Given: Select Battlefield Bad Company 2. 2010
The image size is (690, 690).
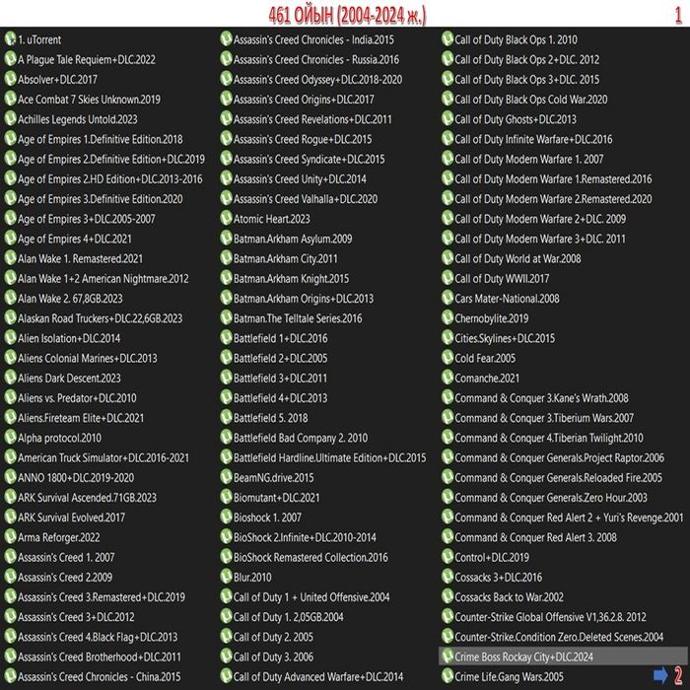Looking at the screenshot, I should tap(301, 438).
